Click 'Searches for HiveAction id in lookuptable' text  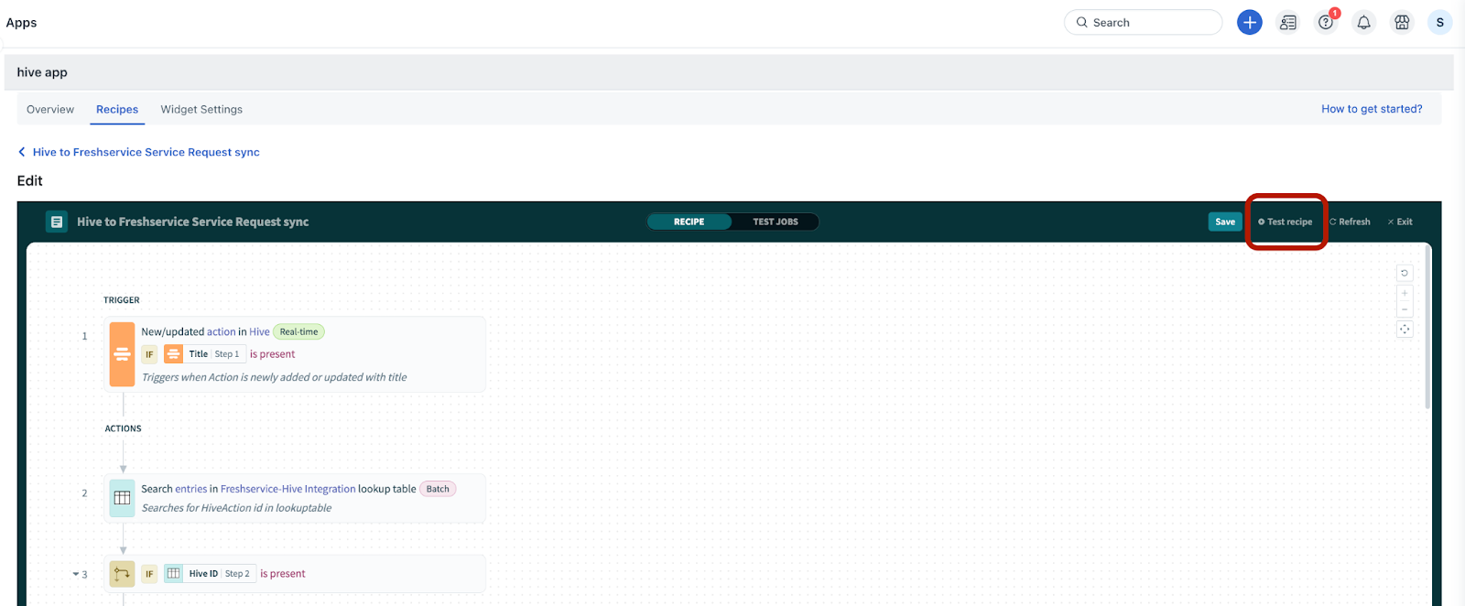pyautogui.click(x=236, y=508)
